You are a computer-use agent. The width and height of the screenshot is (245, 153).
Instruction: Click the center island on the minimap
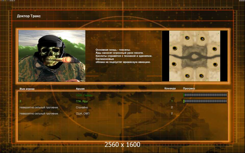tap(195, 57)
